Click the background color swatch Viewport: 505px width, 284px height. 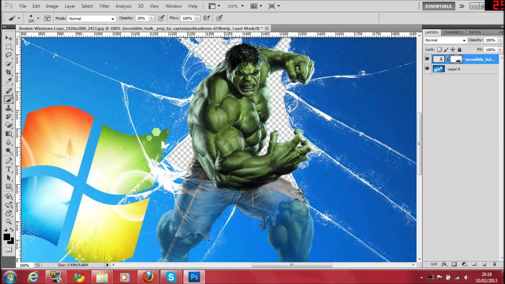12,241
